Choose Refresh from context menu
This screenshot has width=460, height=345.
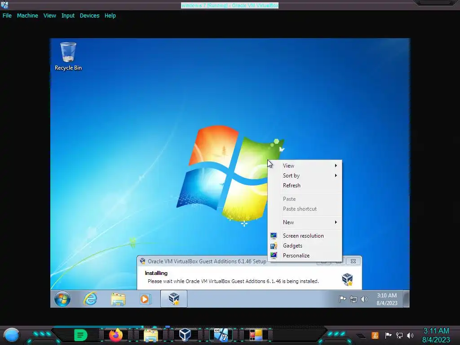pos(305,186)
